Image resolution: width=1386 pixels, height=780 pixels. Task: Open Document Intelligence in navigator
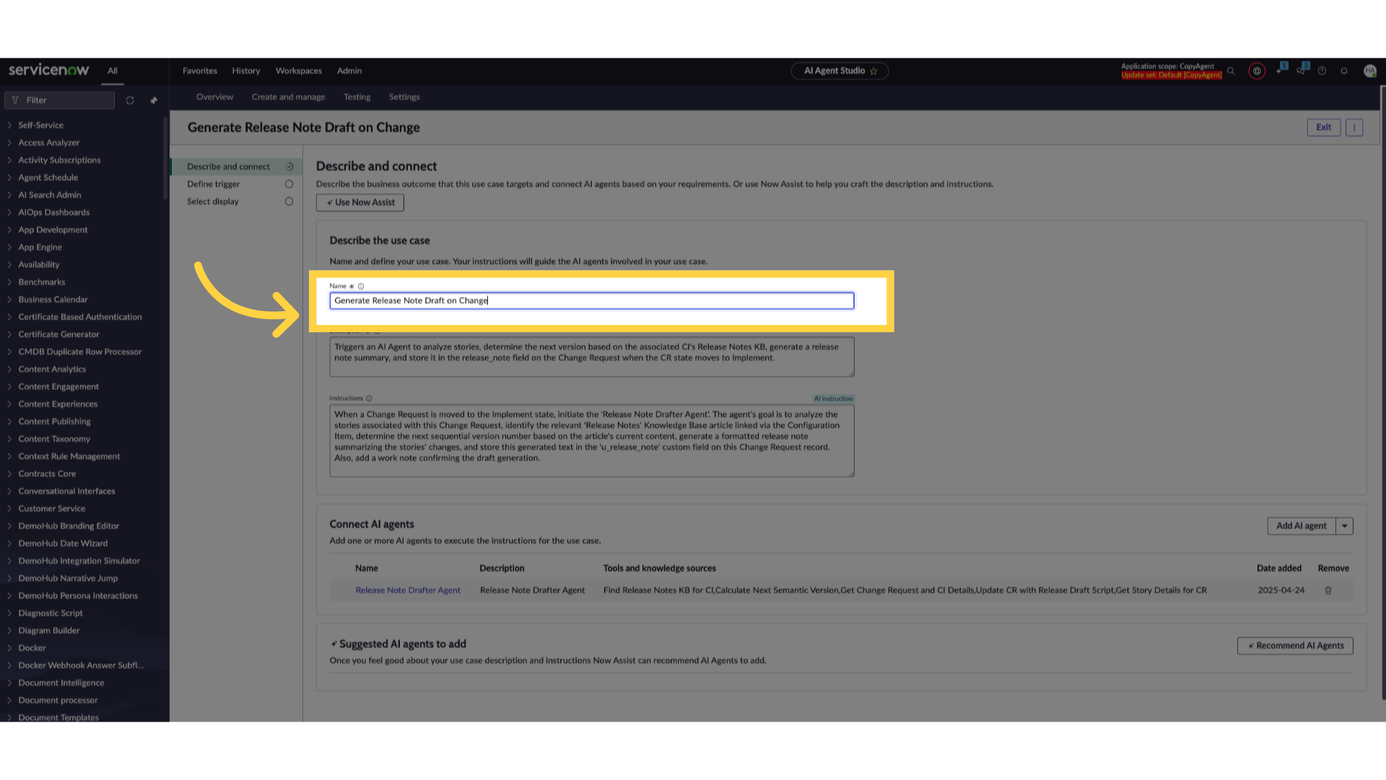point(61,682)
